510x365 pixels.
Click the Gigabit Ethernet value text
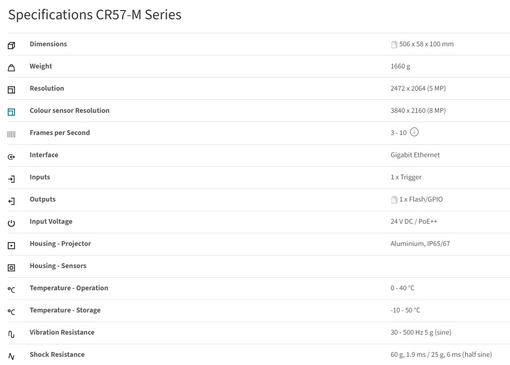(415, 155)
